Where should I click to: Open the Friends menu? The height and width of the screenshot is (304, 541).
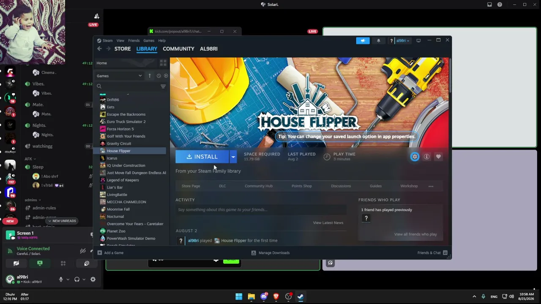tap(134, 41)
